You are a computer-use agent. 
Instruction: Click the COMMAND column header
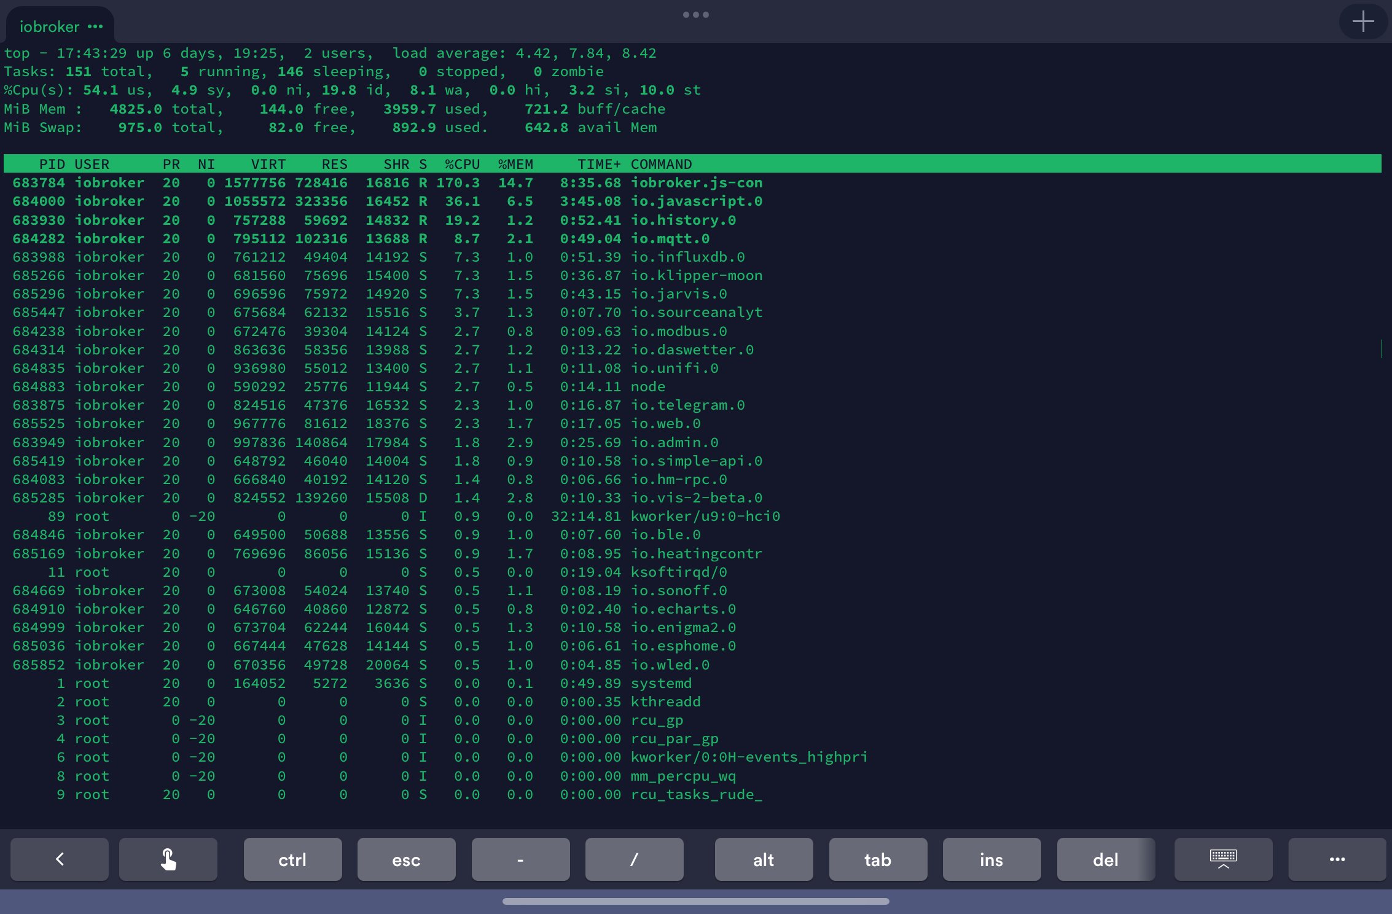[x=661, y=164]
